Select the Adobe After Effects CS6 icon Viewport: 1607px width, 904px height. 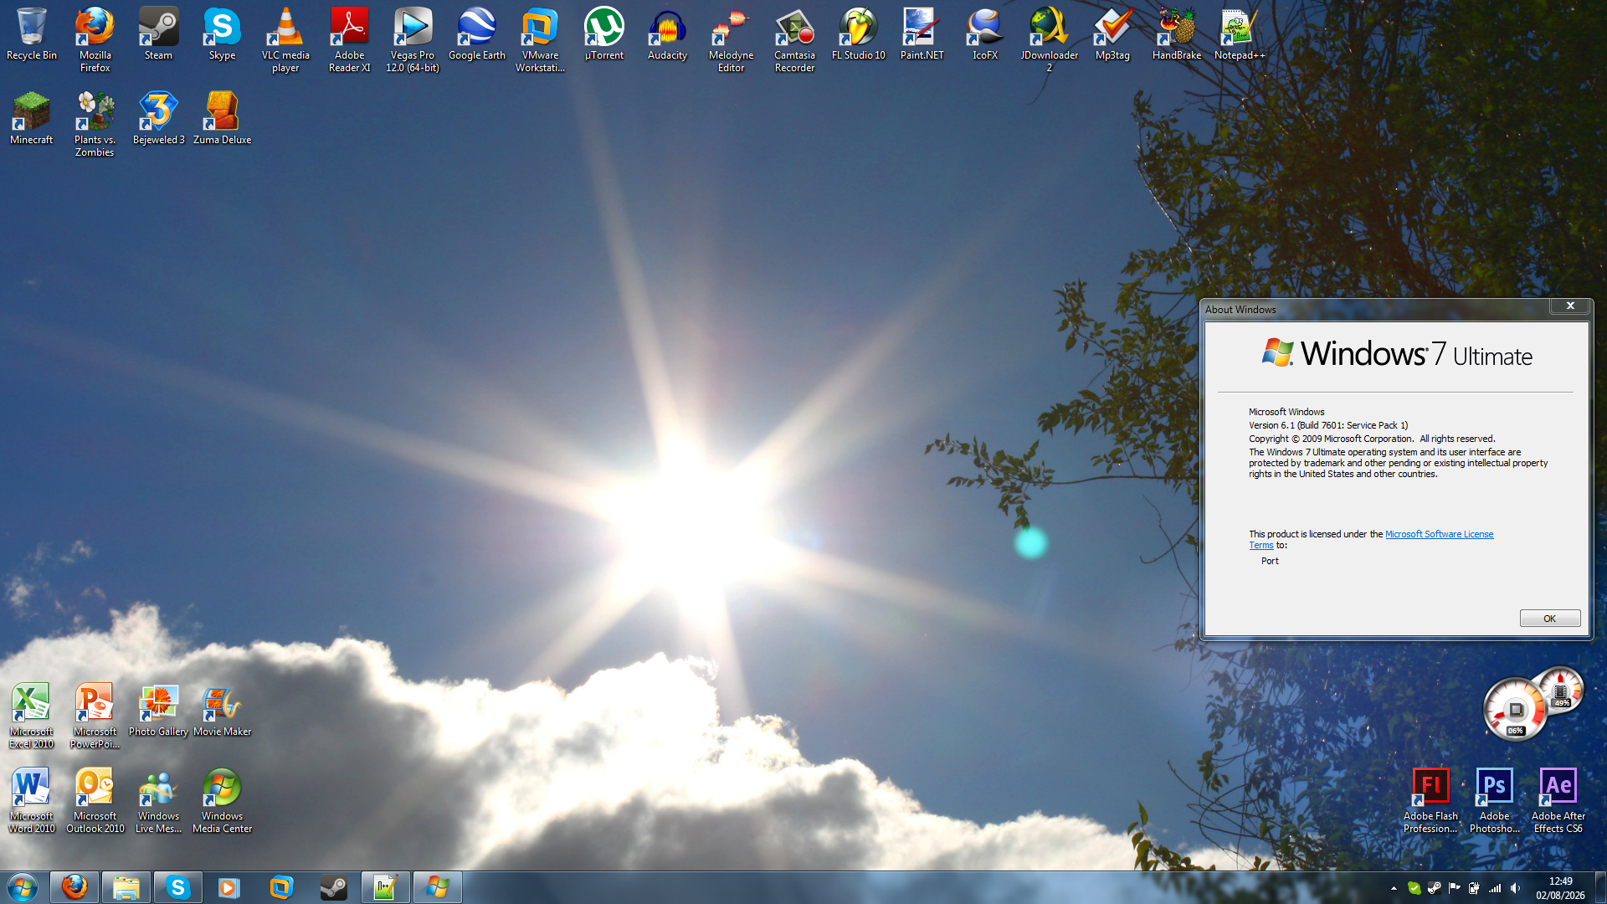pyautogui.click(x=1558, y=801)
